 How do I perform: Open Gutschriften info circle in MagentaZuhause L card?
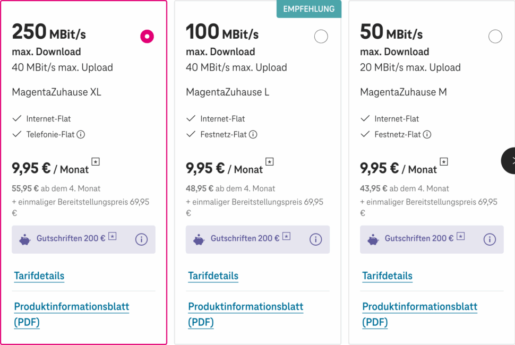tap(315, 239)
